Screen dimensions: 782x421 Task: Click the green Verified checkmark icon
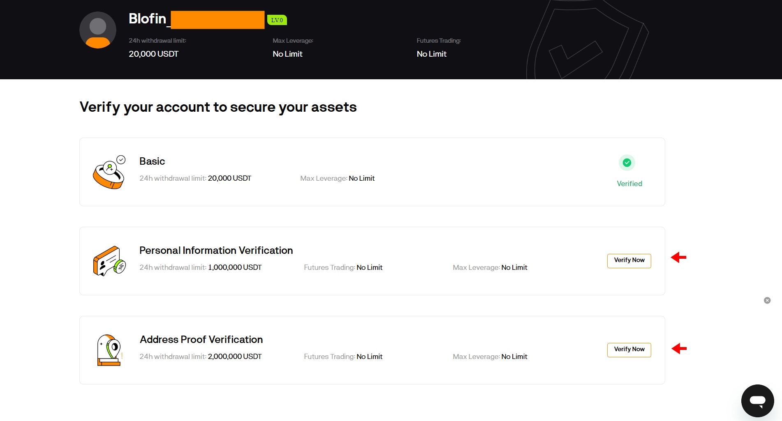627,163
